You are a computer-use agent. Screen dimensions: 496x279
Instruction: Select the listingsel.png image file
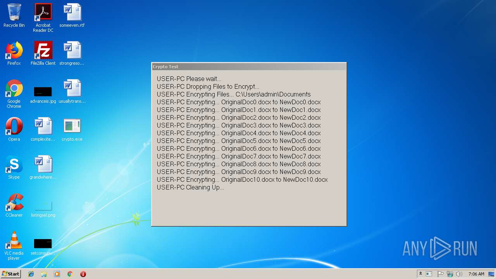point(43,208)
